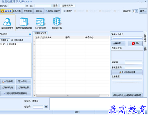Click 成为正式客户 toolbar button
Screen dimensions: 149x120
(53, 11)
